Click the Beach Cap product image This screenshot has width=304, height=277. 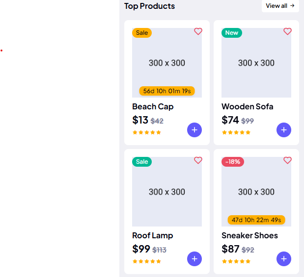(x=167, y=63)
